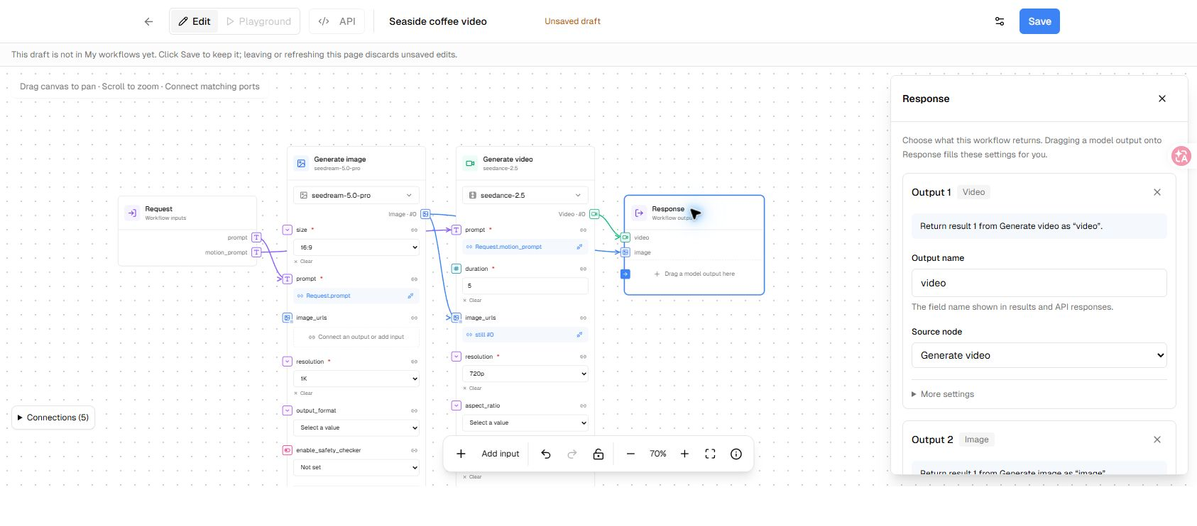Image resolution: width=1197 pixels, height=526 pixels.
Task: Open the Source node dropdown
Action: [1039, 355]
